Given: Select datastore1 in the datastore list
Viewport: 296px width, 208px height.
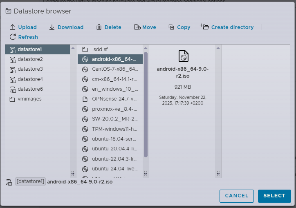Looking at the screenshot, I should (37, 49).
